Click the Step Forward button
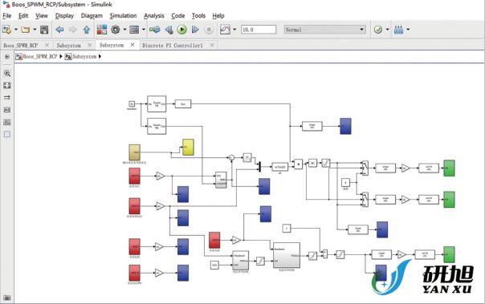Screen dimensions: 485x304 tap(195, 30)
